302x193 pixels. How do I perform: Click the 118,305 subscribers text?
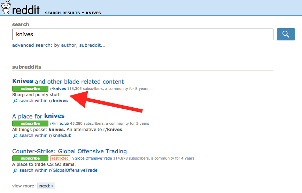point(85,88)
